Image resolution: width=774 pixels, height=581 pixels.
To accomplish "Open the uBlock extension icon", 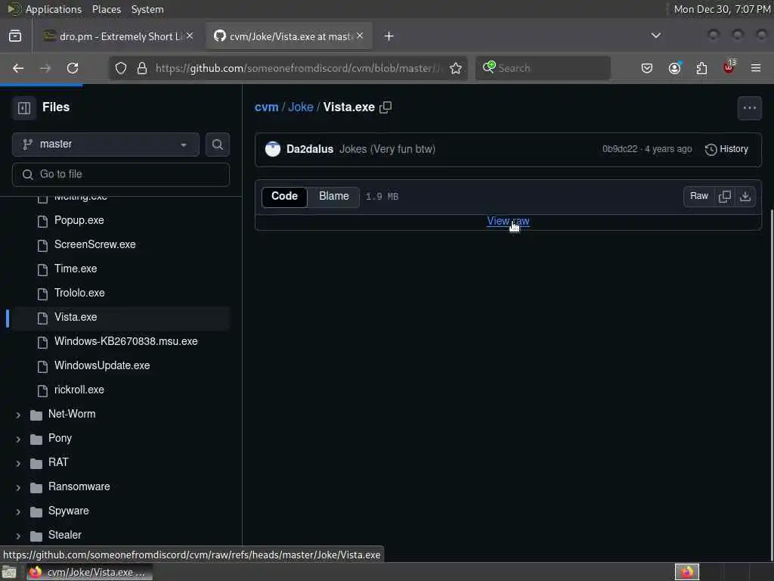I will (x=729, y=67).
